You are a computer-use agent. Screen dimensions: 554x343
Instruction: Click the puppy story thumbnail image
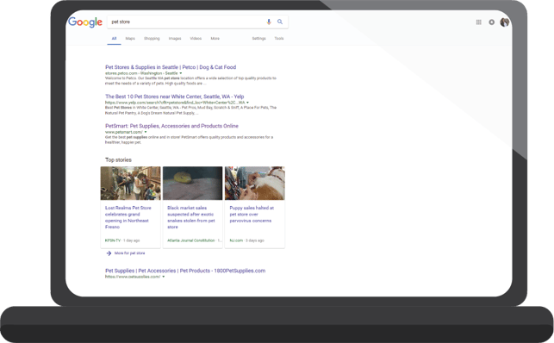255,184
